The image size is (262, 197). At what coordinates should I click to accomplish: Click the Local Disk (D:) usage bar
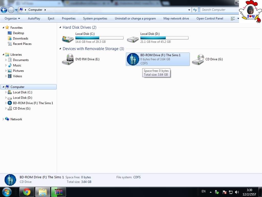(165, 38)
